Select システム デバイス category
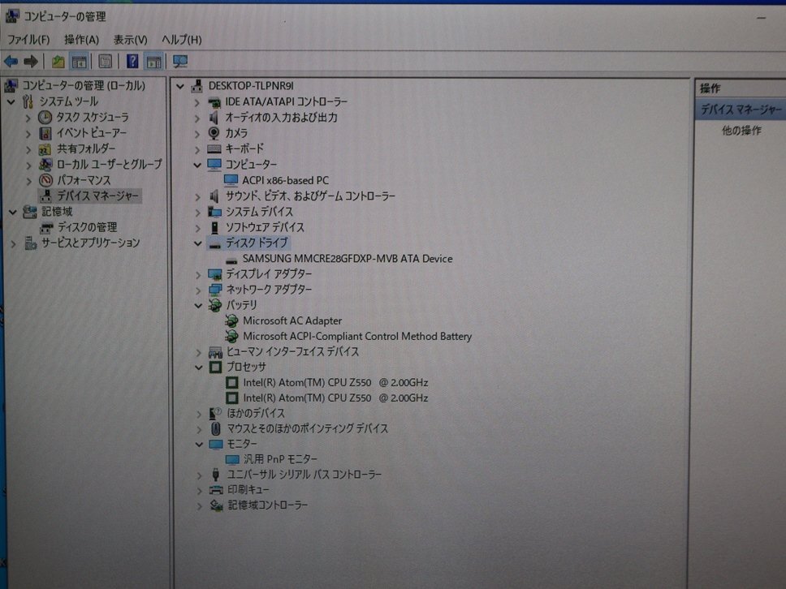Image resolution: width=786 pixels, height=589 pixels. click(x=259, y=212)
